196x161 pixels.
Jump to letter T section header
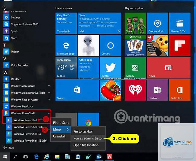tap(5, 45)
